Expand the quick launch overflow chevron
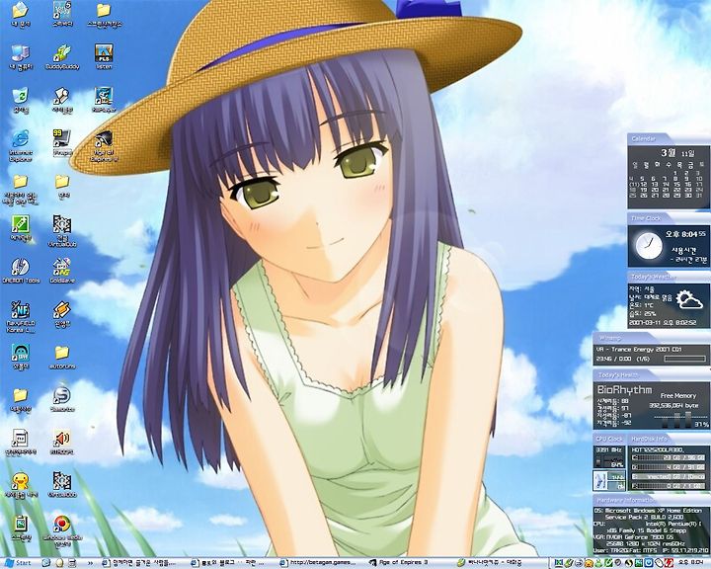The height and width of the screenshot is (569, 711). click(90, 563)
